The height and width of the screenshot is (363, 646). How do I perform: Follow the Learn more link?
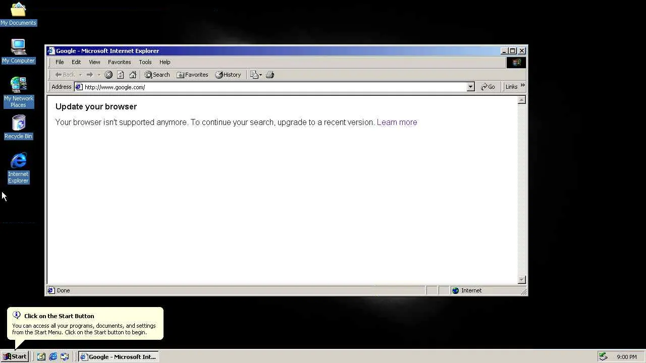pyautogui.click(x=397, y=122)
